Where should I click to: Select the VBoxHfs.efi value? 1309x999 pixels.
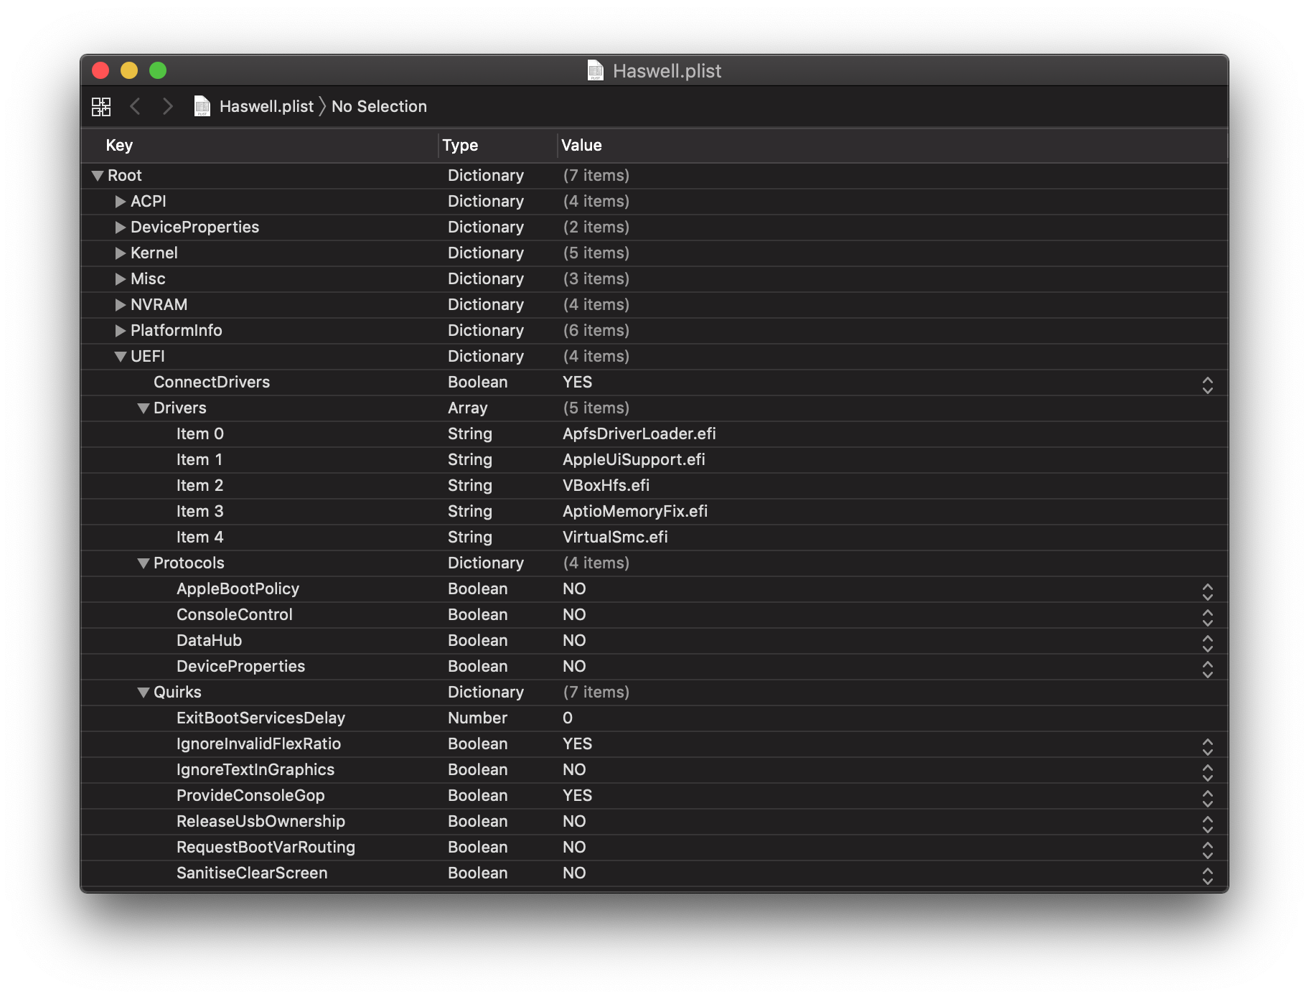pos(606,486)
